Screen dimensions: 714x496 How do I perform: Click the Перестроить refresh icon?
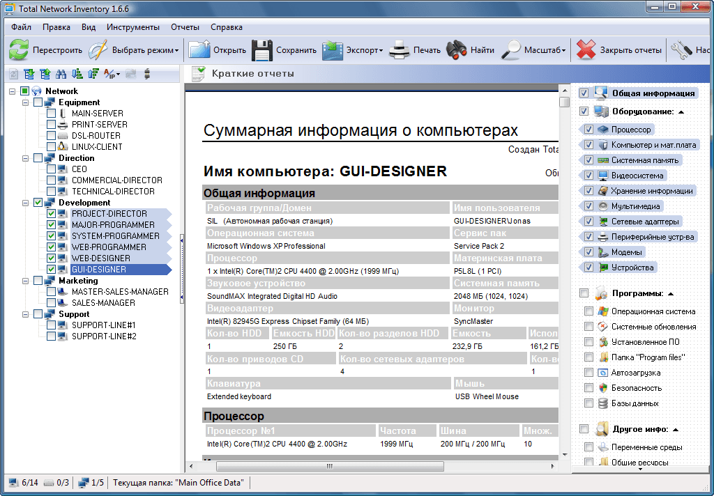tap(19, 50)
